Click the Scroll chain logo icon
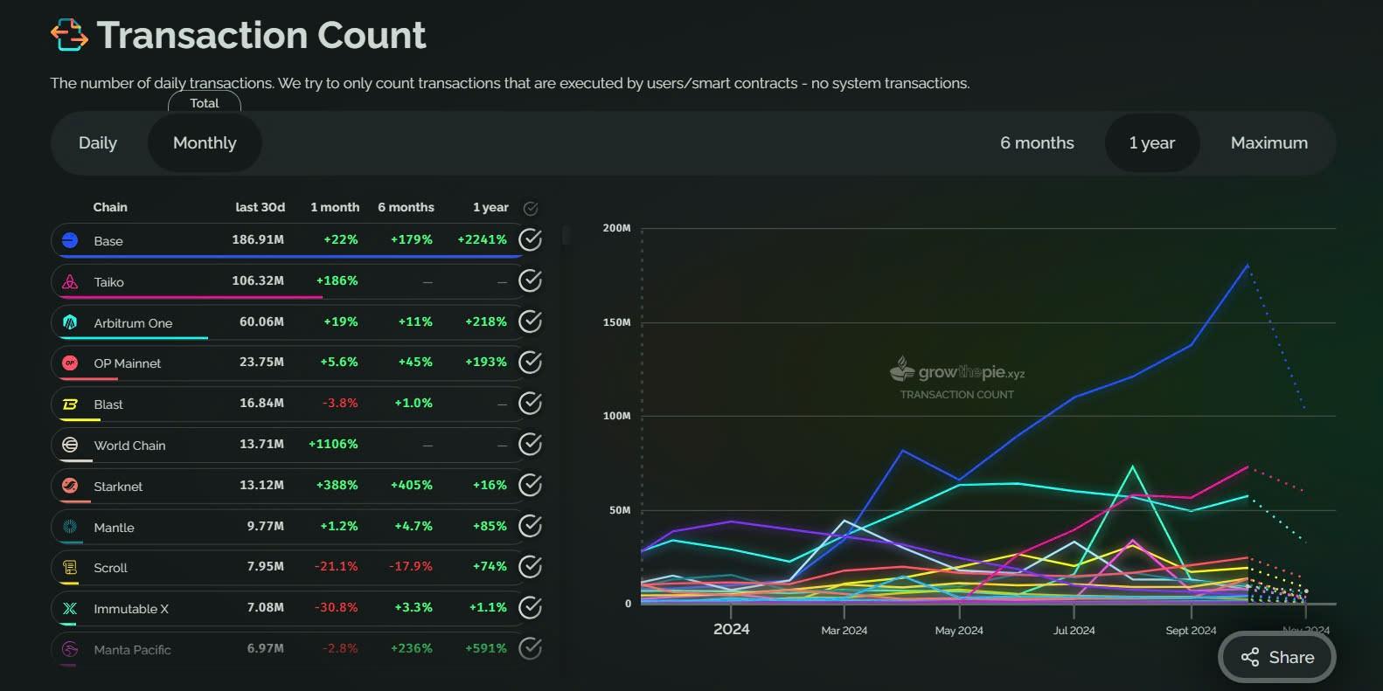The width and height of the screenshot is (1383, 691). click(x=70, y=567)
